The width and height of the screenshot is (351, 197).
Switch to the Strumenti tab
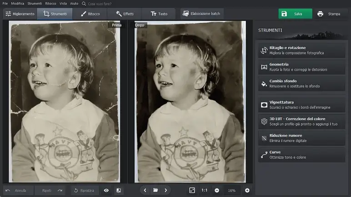click(55, 14)
